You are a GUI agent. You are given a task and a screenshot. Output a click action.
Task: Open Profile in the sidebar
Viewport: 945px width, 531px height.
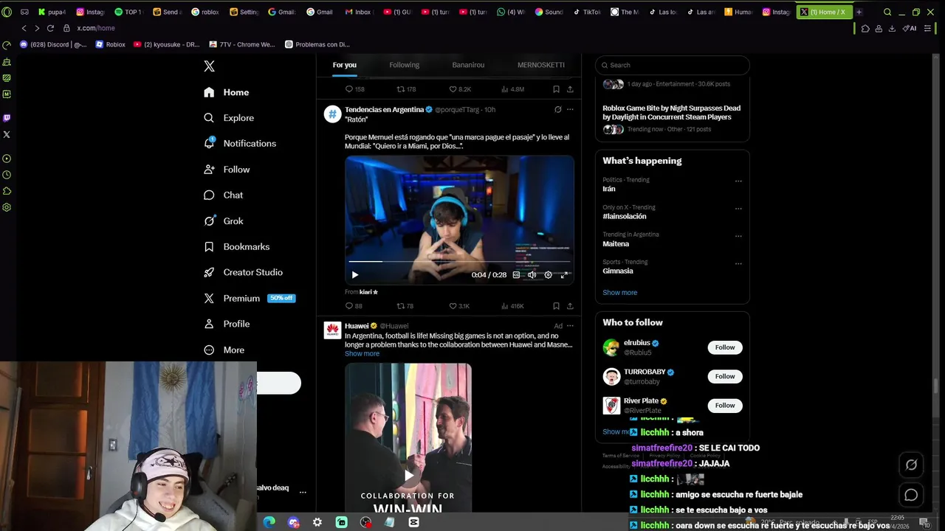point(227,324)
